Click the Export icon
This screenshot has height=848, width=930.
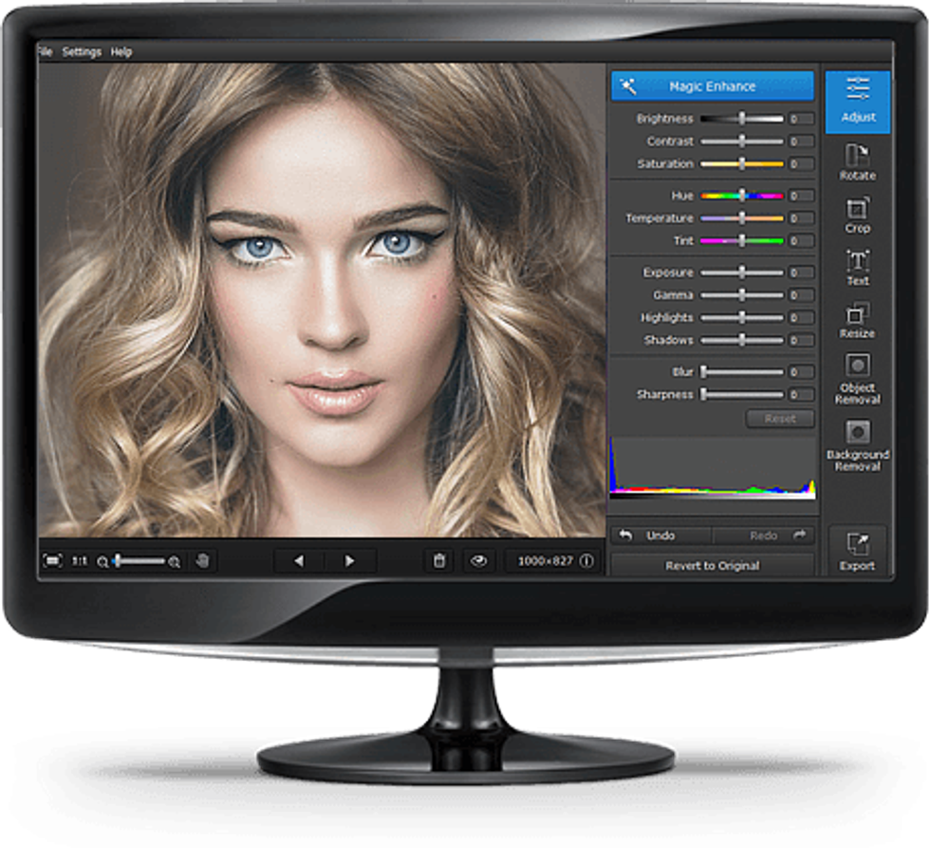tap(857, 552)
